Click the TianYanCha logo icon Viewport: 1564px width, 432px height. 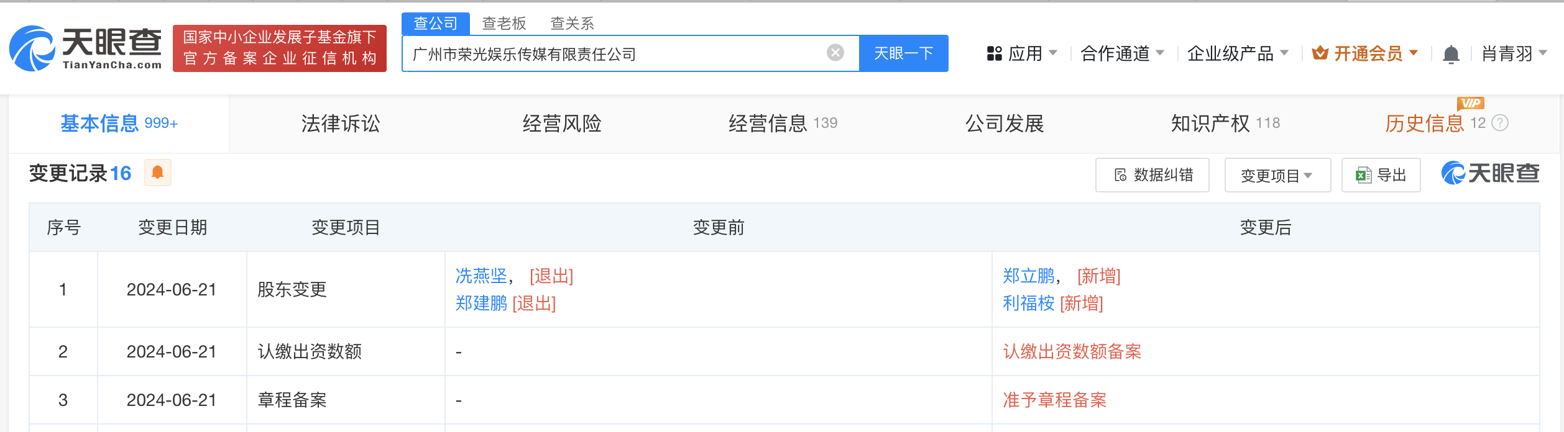[x=32, y=48]
